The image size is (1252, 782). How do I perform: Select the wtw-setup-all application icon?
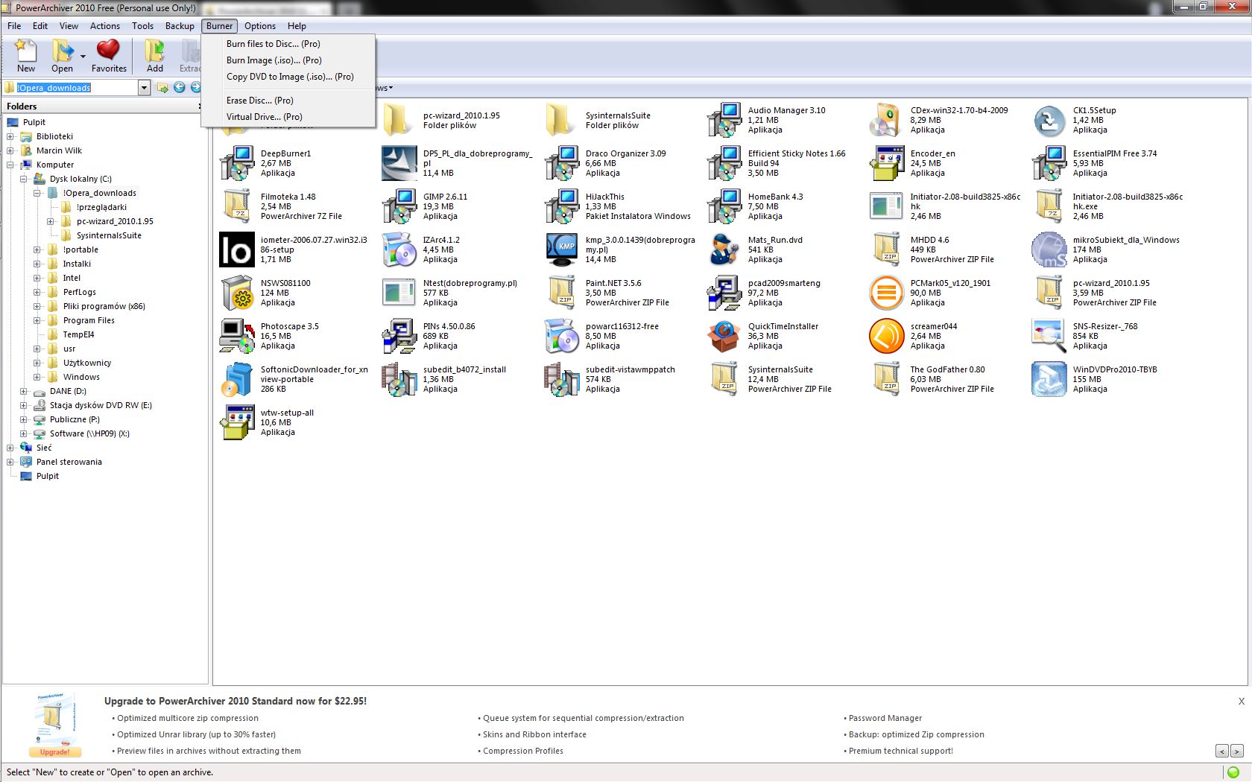tap(237, 422)
